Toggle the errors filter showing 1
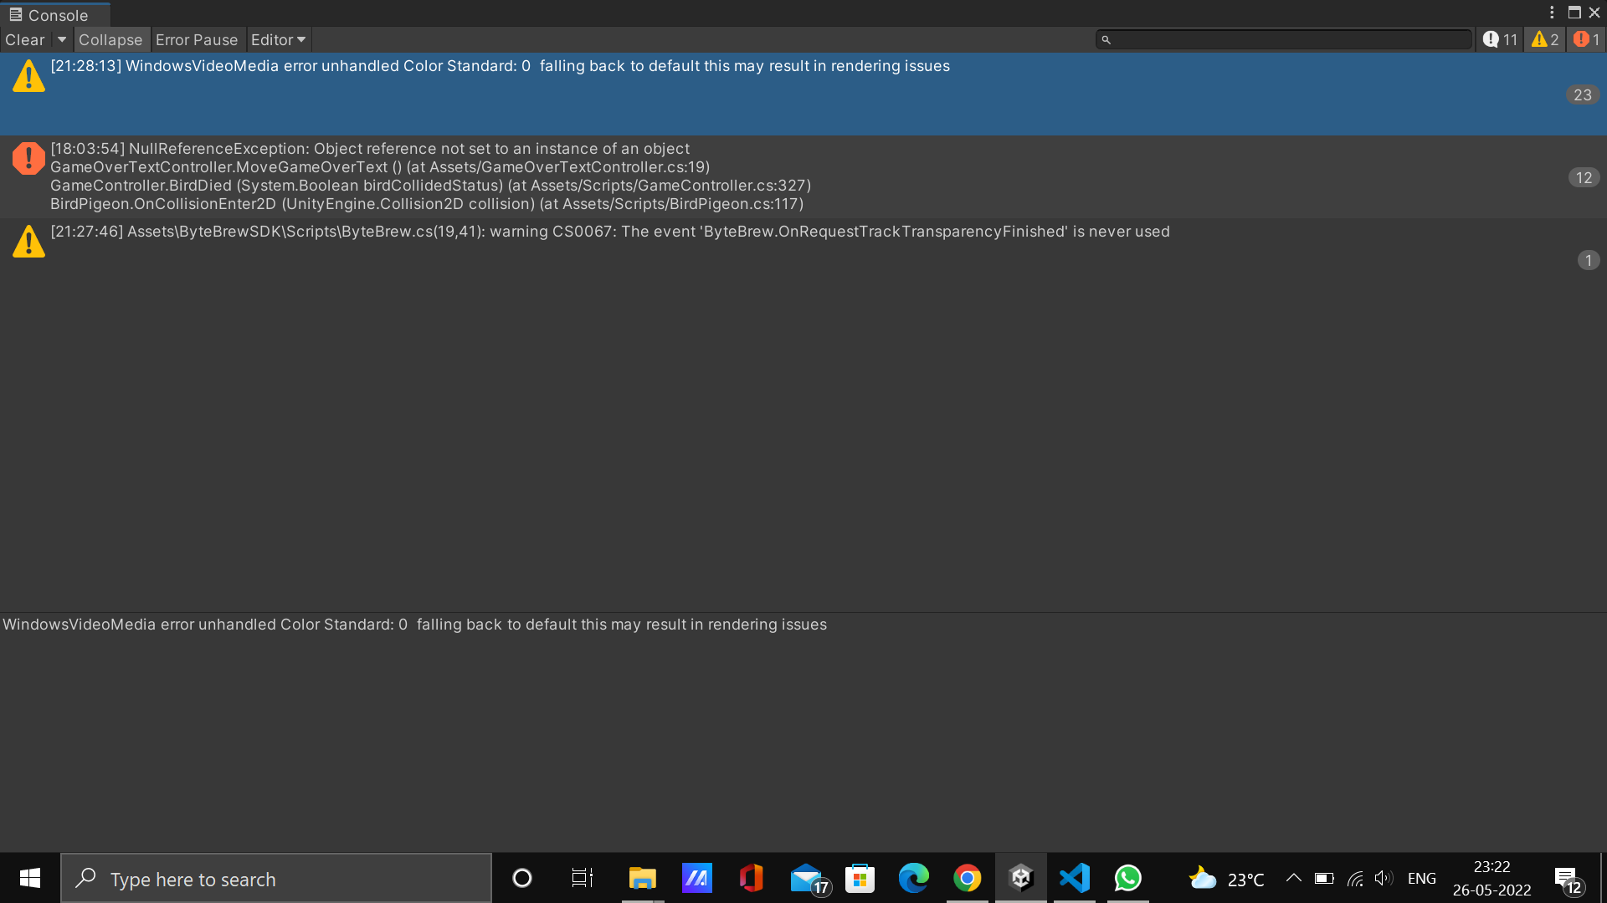The image size is (1607, 903). 1587,39
